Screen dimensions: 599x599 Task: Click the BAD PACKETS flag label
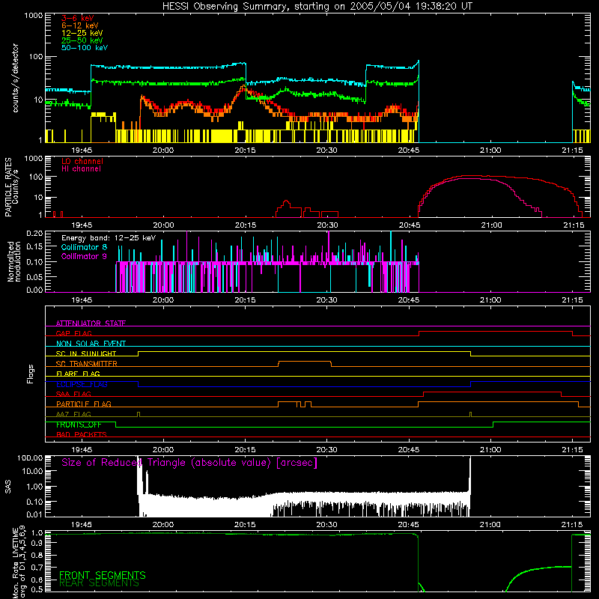pos(82,434)
